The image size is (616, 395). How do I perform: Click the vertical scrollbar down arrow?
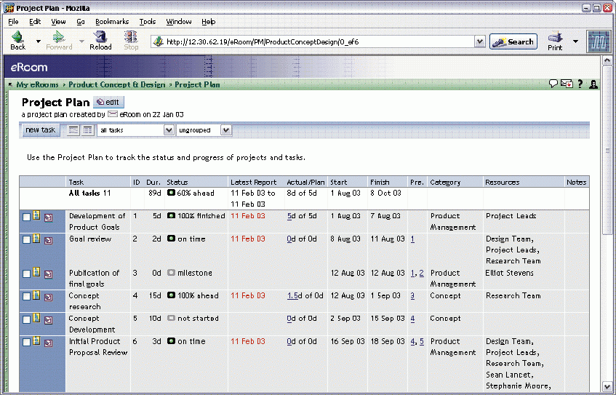coord(608,387)
